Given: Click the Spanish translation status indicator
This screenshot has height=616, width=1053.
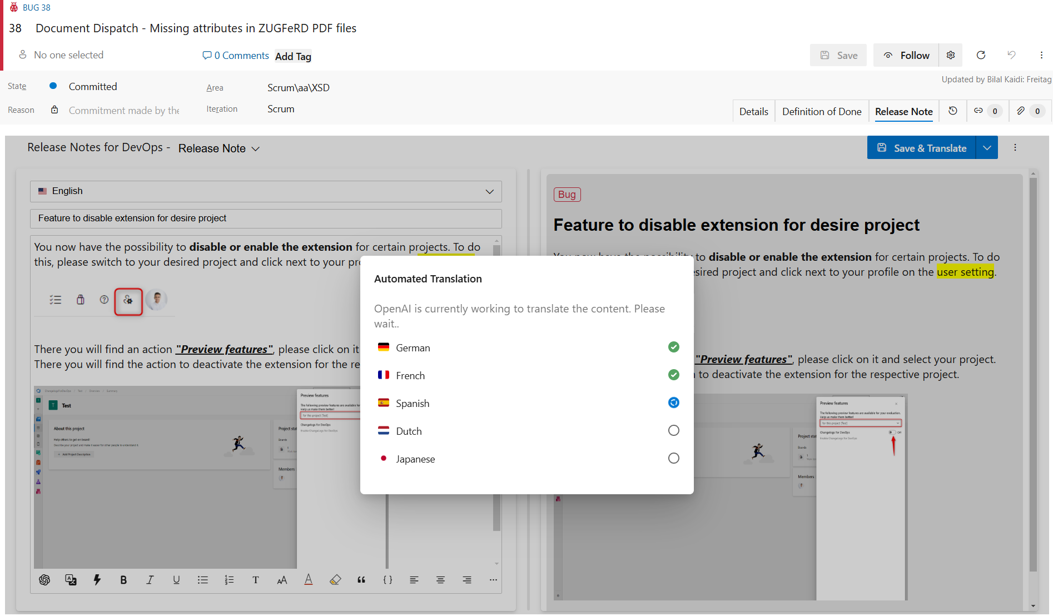Looking at the screenshot, I should pyautogui.click(x=673, y=403).
